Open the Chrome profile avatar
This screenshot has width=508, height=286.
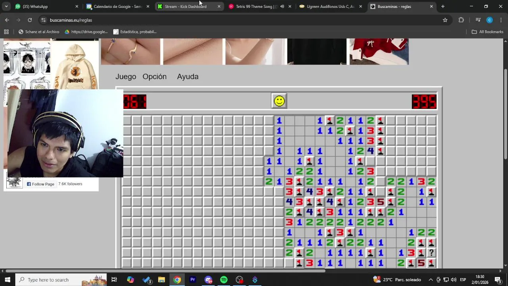tap(489, 20)
